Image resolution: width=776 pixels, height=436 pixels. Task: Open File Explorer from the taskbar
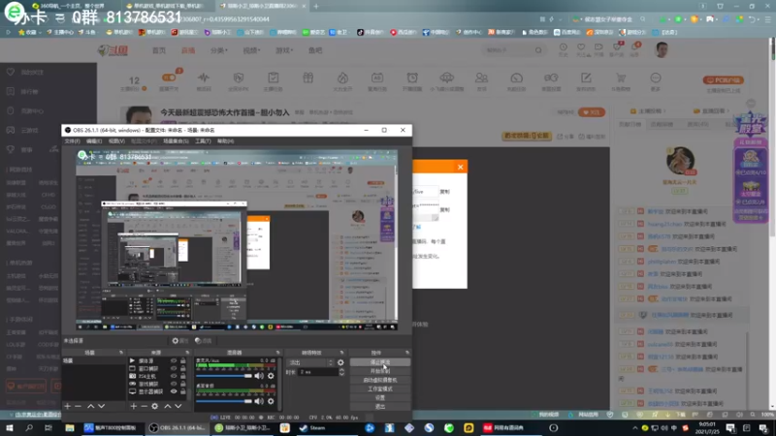tap(69, 428)
